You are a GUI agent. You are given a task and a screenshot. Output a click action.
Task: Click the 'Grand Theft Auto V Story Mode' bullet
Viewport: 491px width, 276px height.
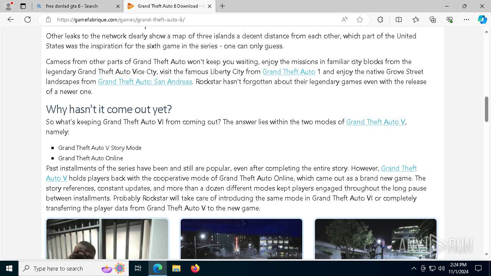100,148
